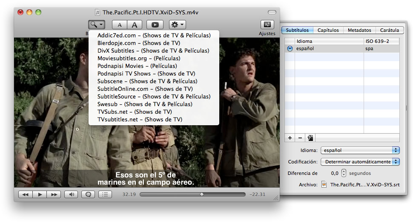
Task: Click the document icon in title bar
Action: [98, 12]
